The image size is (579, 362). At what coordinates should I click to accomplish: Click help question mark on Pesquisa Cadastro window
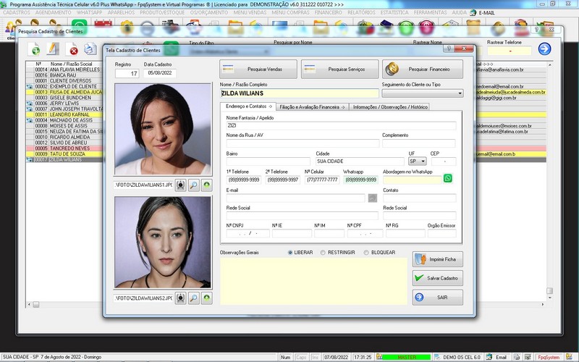tap(536, 29)
